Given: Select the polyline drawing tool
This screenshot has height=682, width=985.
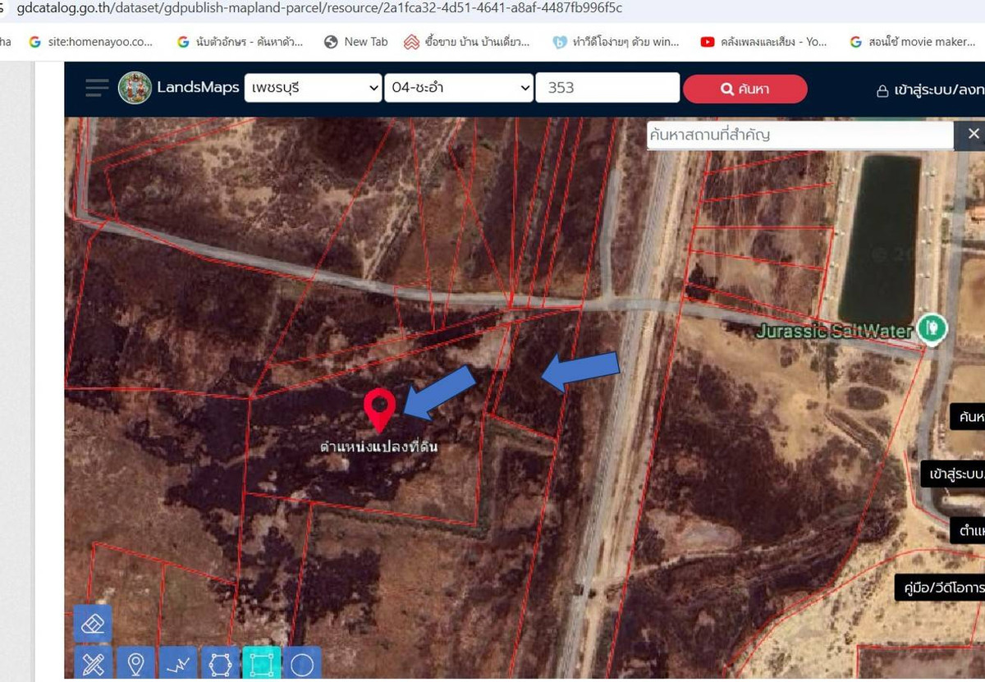Looking at the screenshot, I should 177,663.
